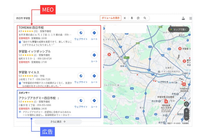Open アクシブアカデミー四日市校 website globe icon
This screenshot has height=139, width=202.
(81, 100)
